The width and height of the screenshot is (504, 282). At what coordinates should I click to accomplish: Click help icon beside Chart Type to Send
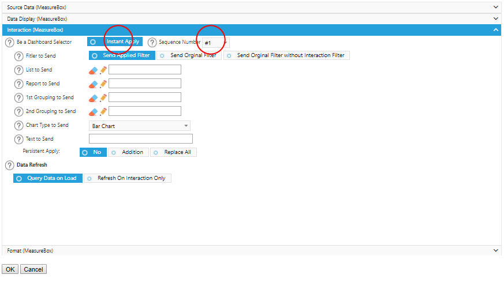click(19, 126)
